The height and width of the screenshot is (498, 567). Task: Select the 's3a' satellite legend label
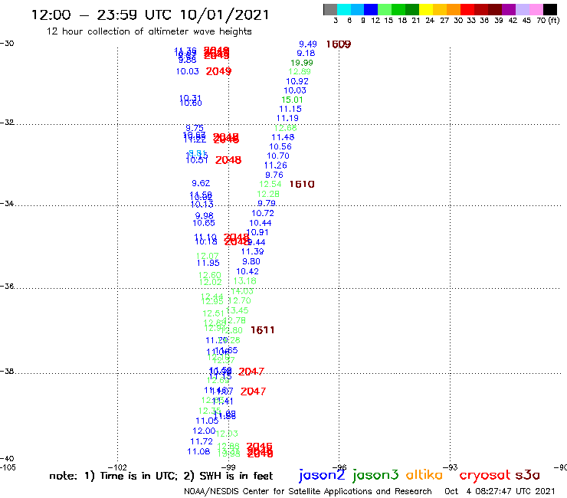(x=527, y=475)
